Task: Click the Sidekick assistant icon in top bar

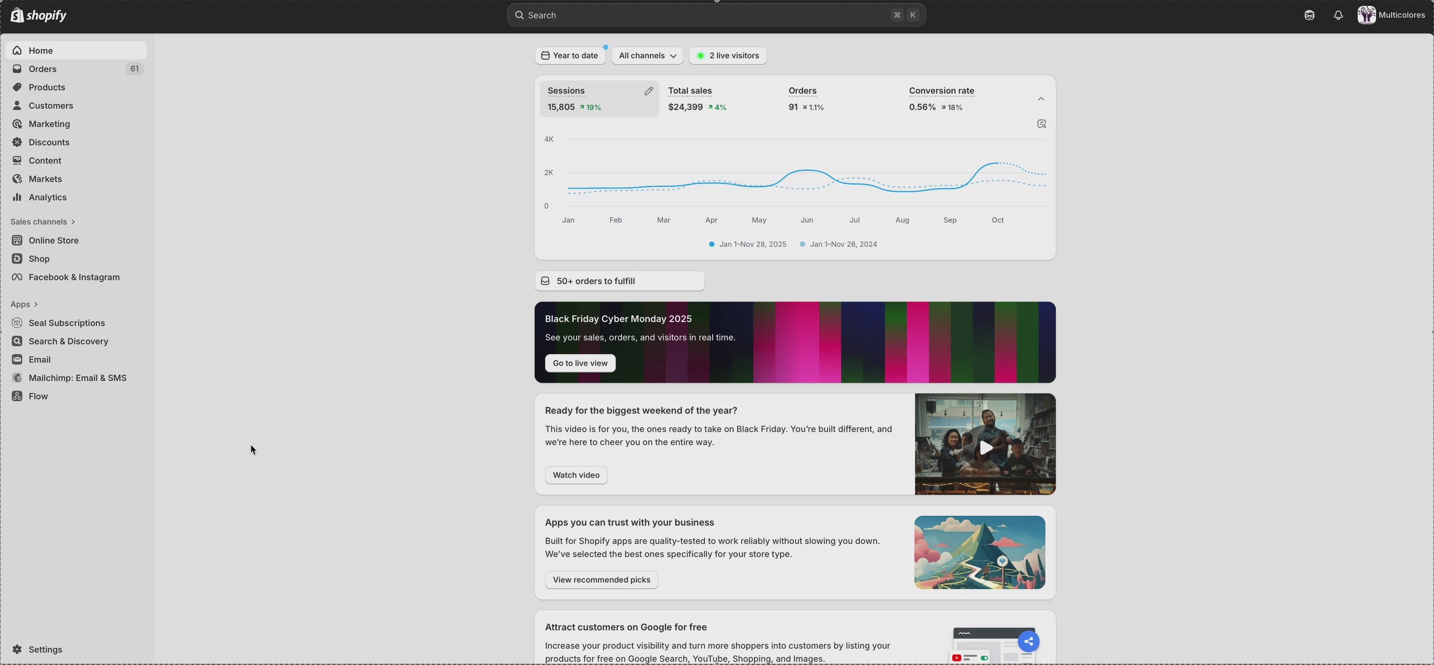Action: tap(1309, 15)
